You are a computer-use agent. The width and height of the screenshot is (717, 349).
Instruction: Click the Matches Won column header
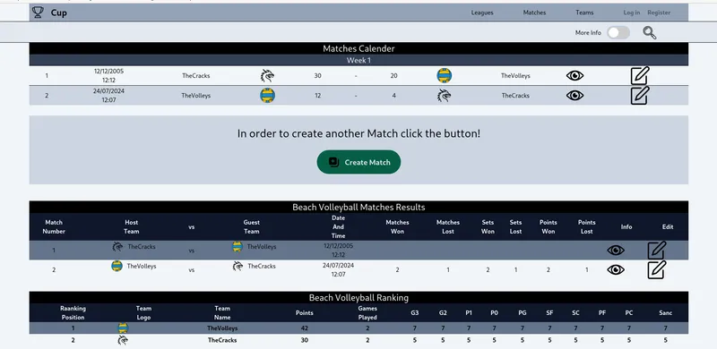(x=397, y=226)
